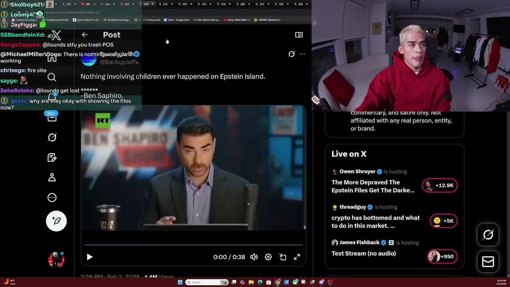Click "-Ben Saphiro." post text
This screenshot has height=287, width=510.
(x=102, y=96)
